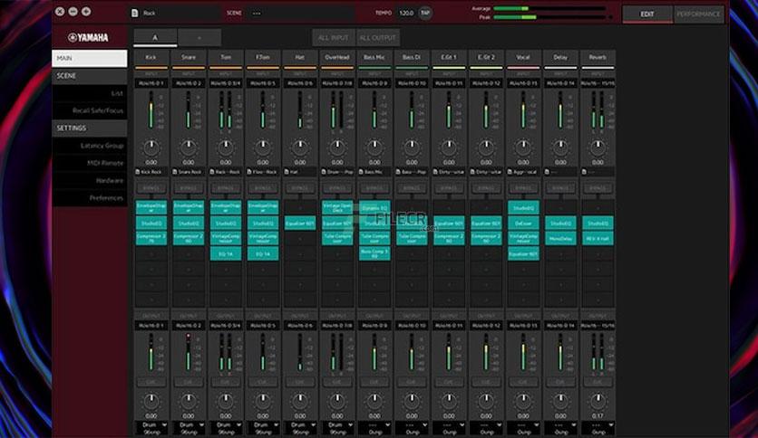Tap tempo with TAP button
This screenshot has width=758, height=438.
coord(425,13)
